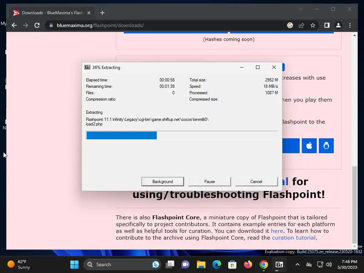This screenshot has height=273, width=364.
Task: Launch Microsoft Edge from taskbar
Action: pyautogui.click(x=217, y=264)
